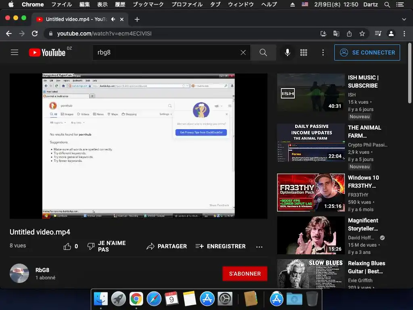The height and width of the screenshot is (310, 413).
Task: Expand the tab search chevron
Action: click(x=404, y=19)
